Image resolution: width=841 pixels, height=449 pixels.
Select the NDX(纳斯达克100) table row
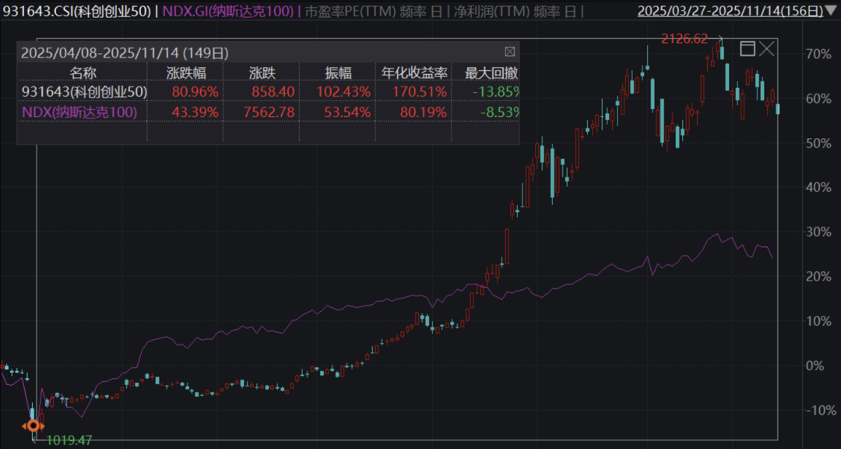79,111
